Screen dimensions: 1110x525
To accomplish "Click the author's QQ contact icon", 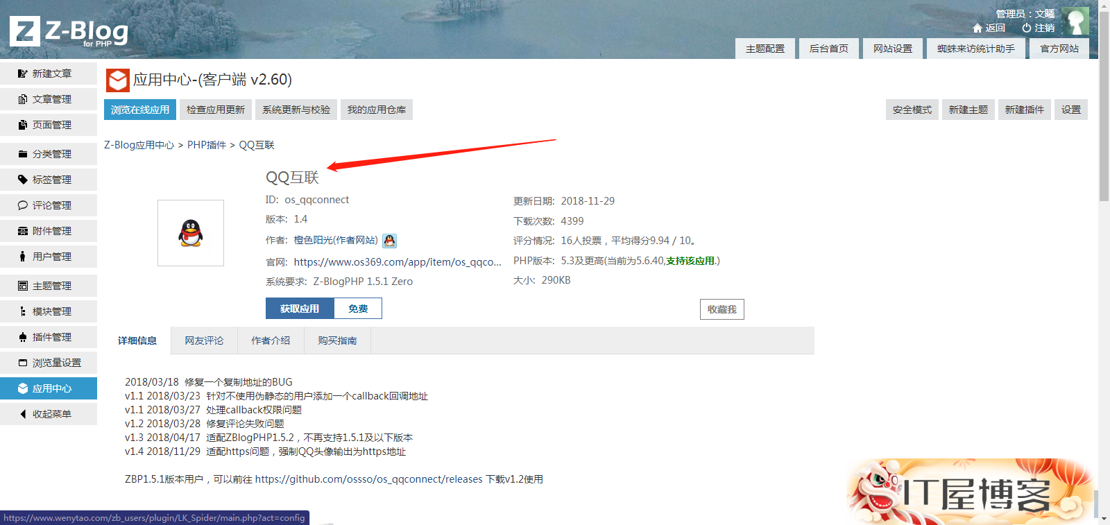I will [390, 241].
